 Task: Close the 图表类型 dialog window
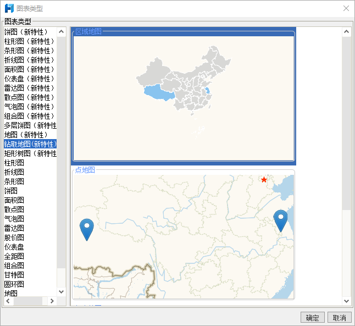[x=346, y=8]
